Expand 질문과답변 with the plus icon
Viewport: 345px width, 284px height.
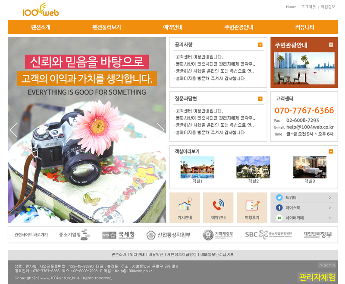coord(260,99)
